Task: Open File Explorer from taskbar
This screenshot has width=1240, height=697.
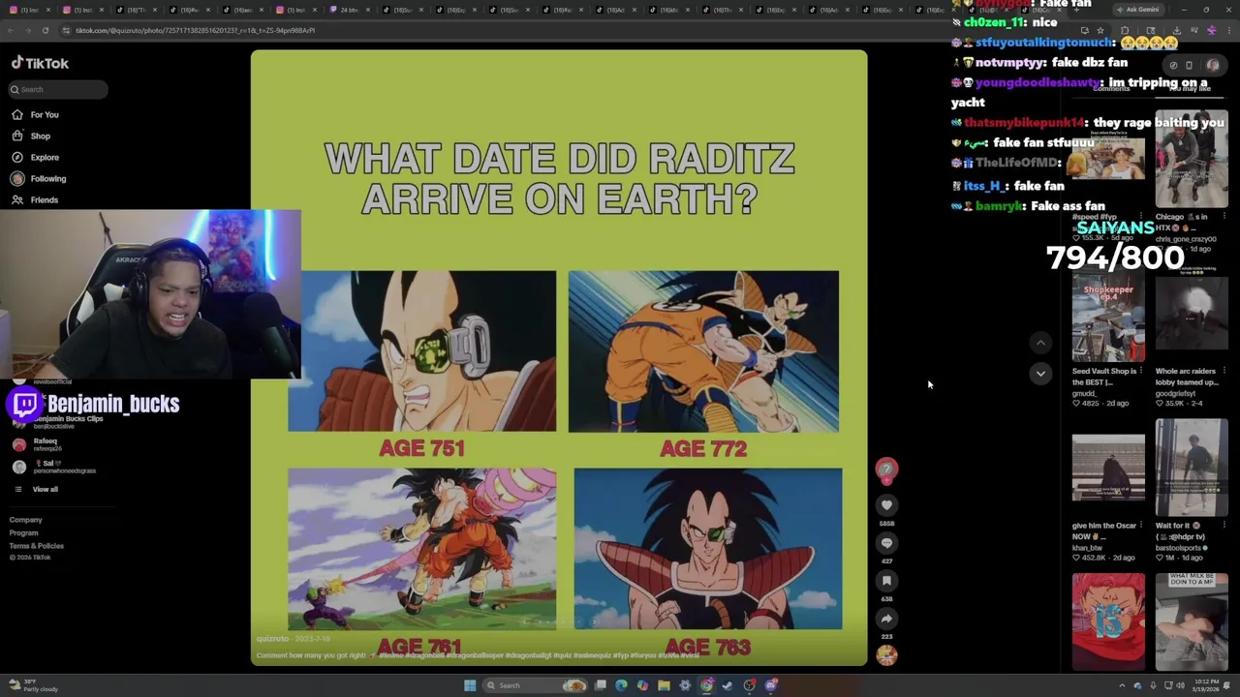Action: click(x=664, y=685)
